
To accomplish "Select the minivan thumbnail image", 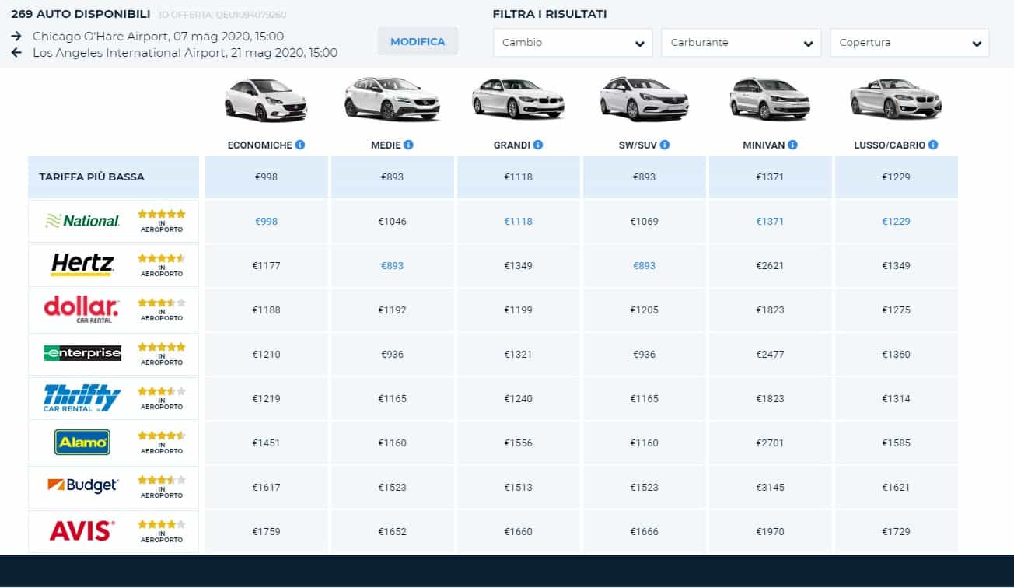I will 770,99.
